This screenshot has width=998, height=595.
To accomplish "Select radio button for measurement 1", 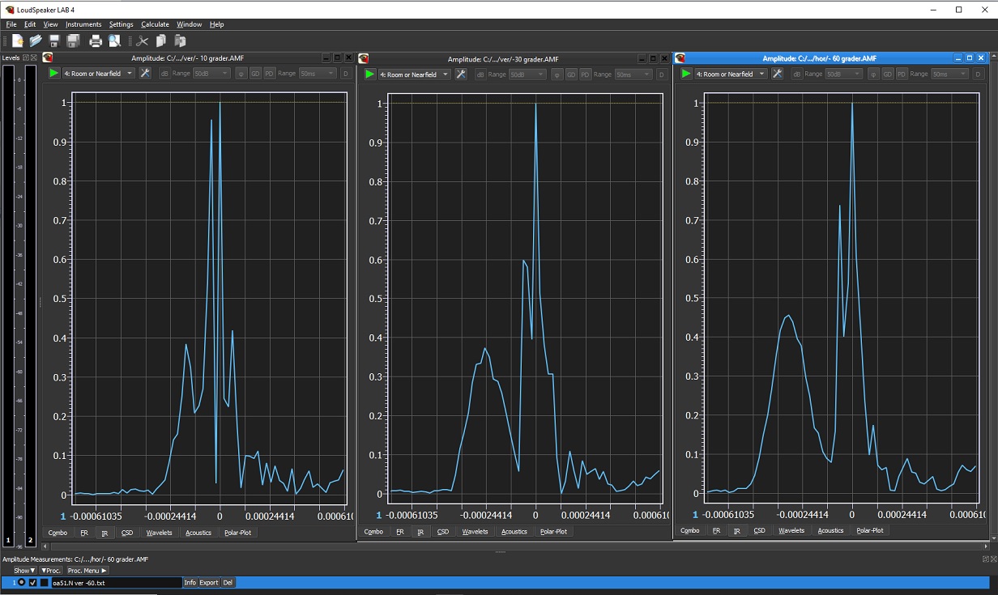I will [x=22, y=583].
